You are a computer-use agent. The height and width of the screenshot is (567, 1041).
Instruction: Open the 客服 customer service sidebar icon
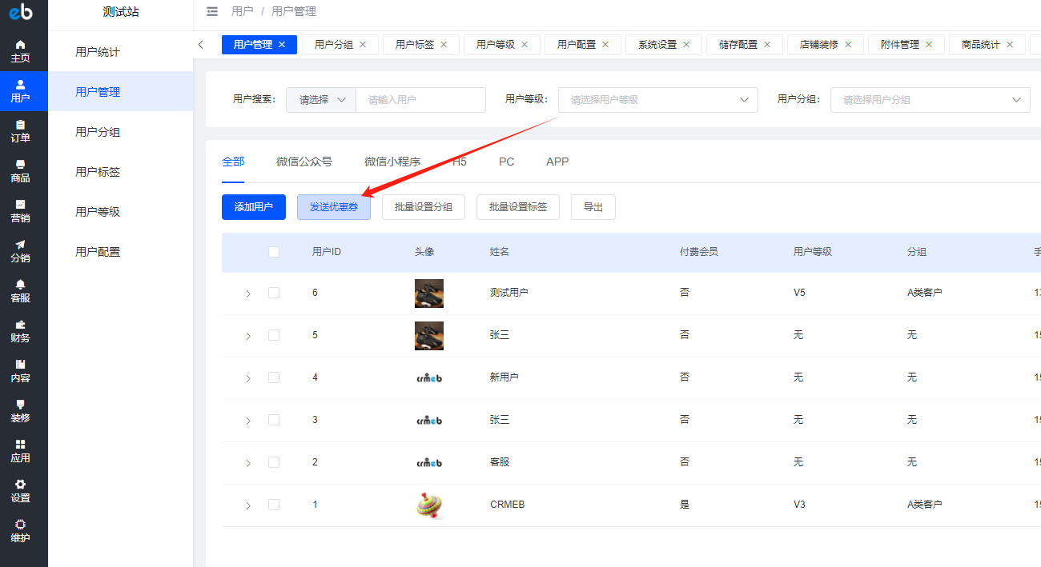pyautogui.click(x=21, y=290)
